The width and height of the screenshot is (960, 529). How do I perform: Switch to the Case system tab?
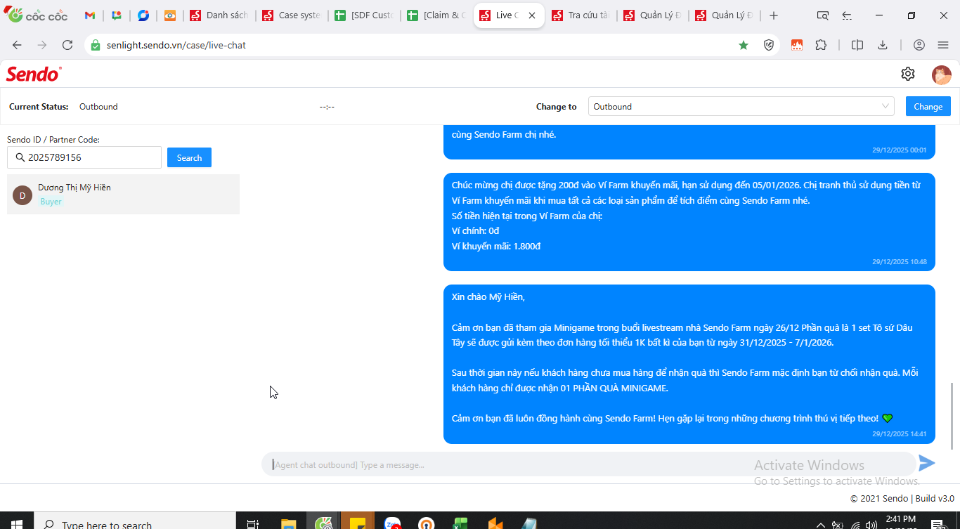[292, 15]
